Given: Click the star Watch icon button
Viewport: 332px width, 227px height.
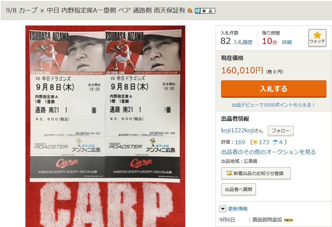Looking at the screenshot, I should tap(317, 38).
